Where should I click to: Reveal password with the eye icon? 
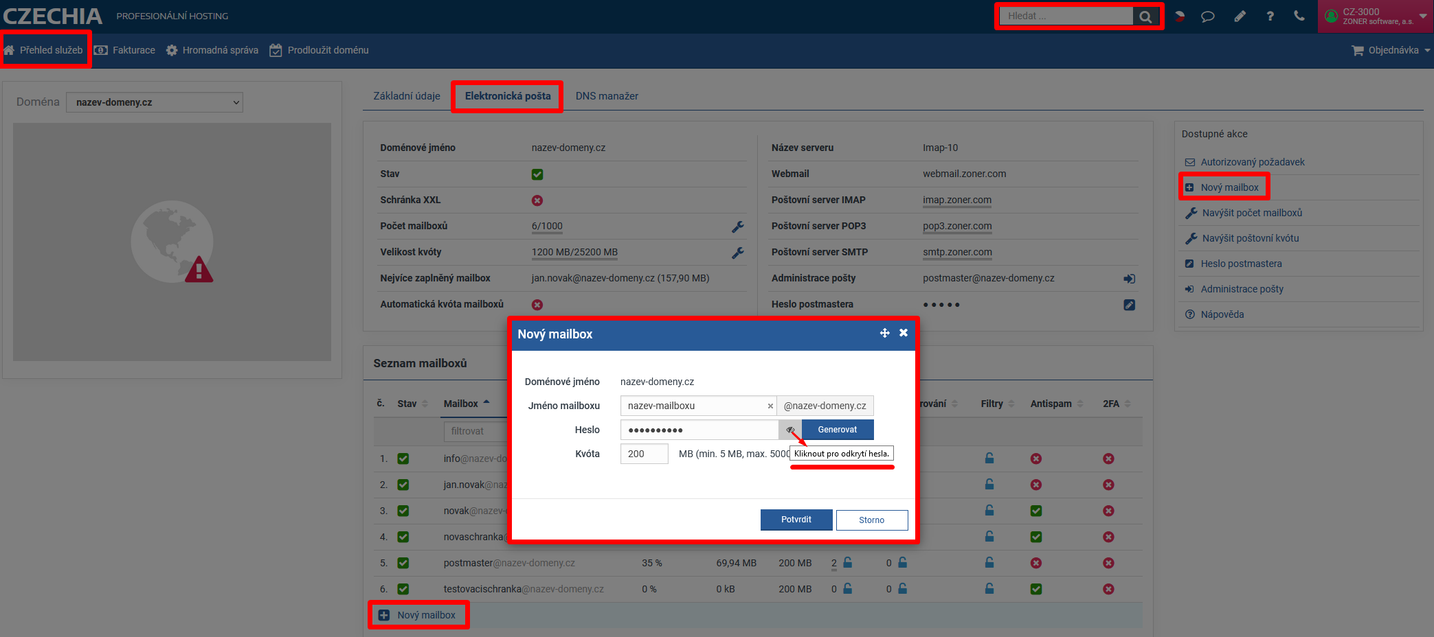pos(790,430)
